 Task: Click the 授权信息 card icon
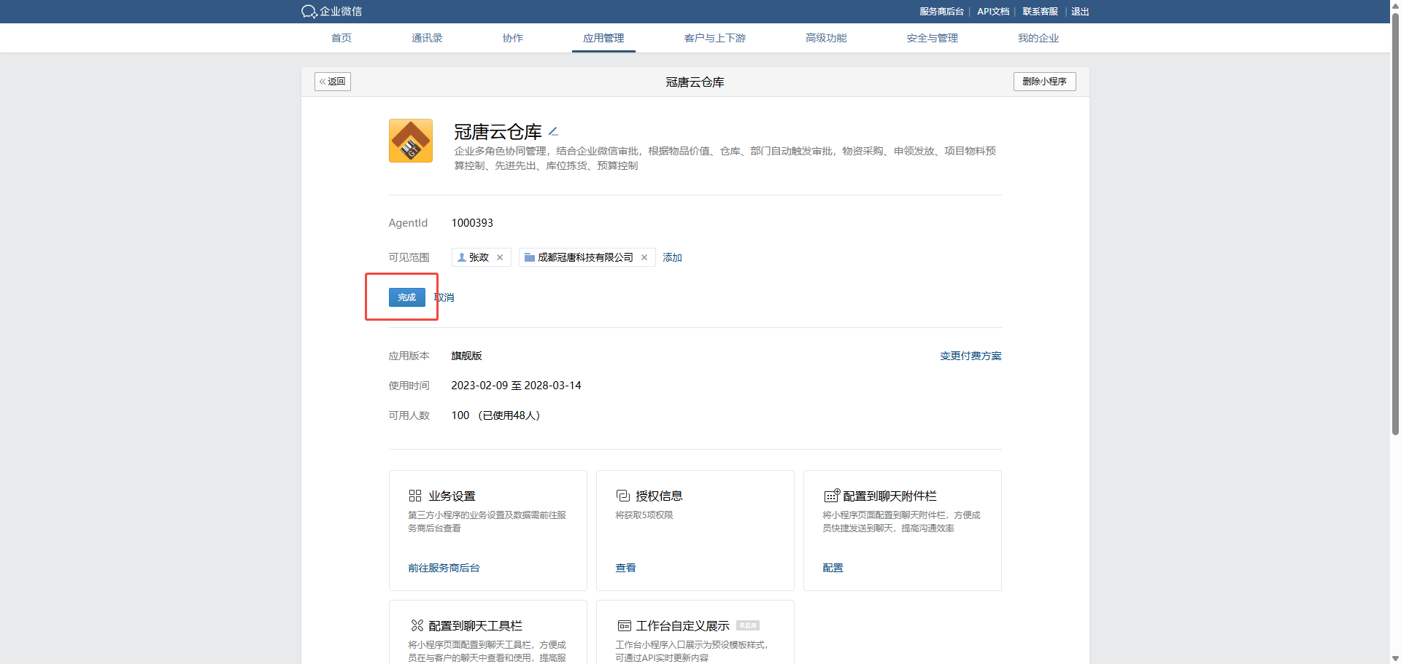coord(623,496)
